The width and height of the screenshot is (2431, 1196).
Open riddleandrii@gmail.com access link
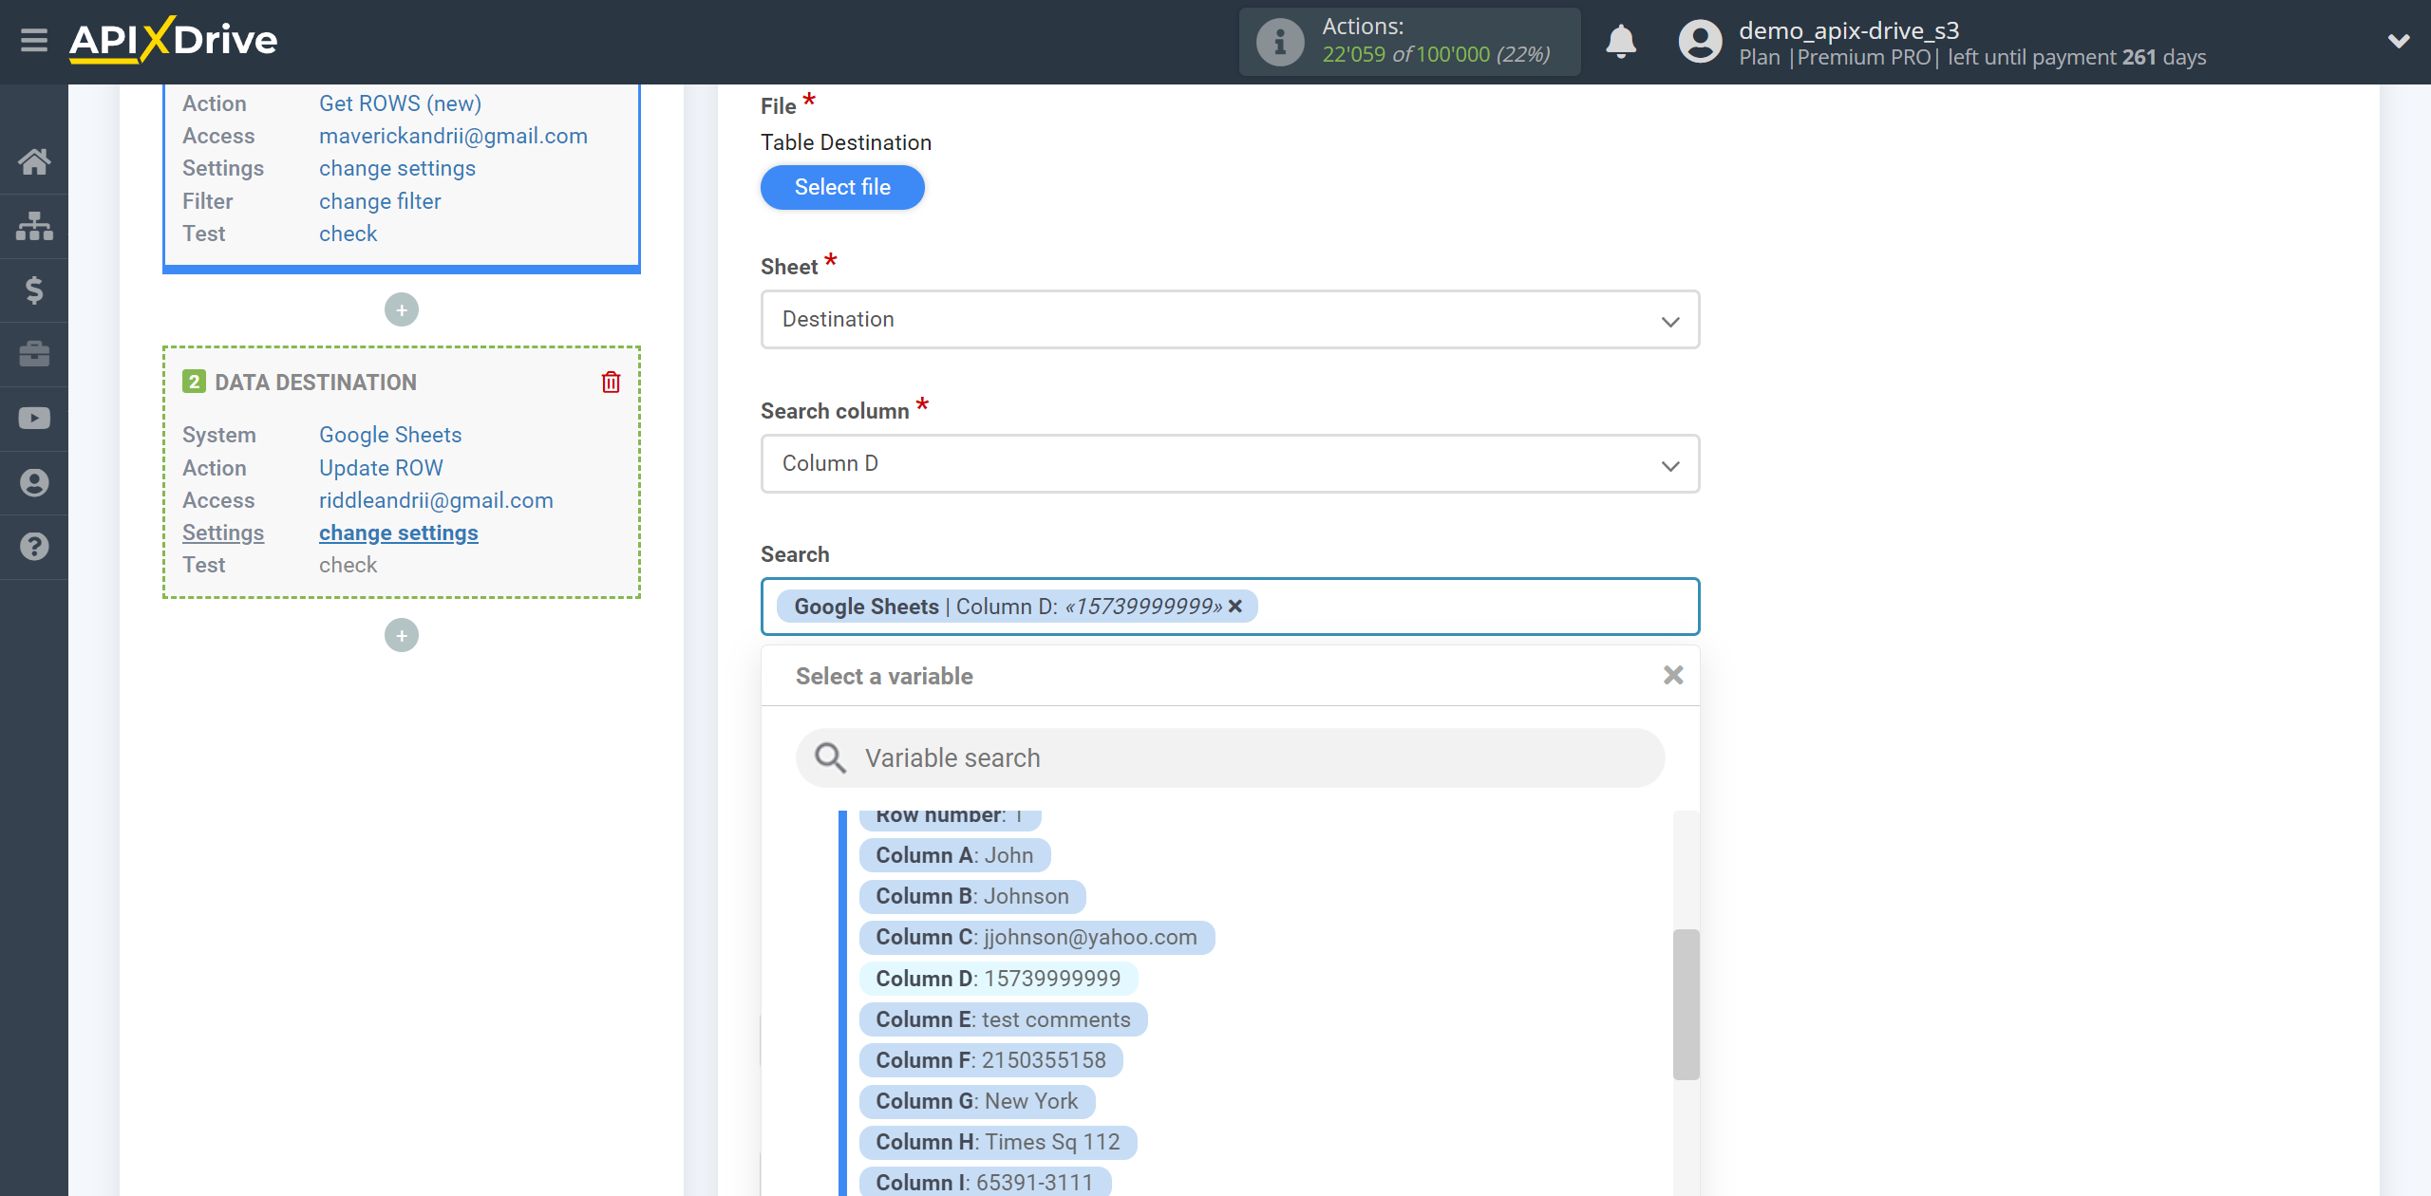click(x=436, y=500)
